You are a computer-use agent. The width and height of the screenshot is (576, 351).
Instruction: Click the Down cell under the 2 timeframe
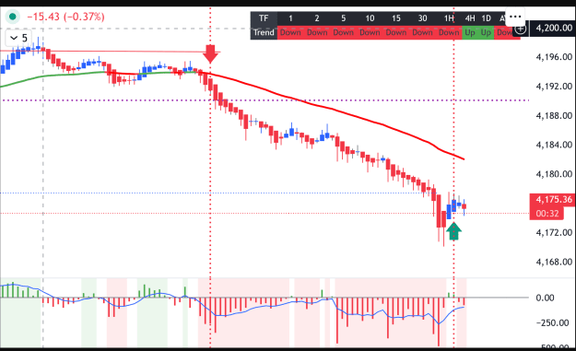317,32
